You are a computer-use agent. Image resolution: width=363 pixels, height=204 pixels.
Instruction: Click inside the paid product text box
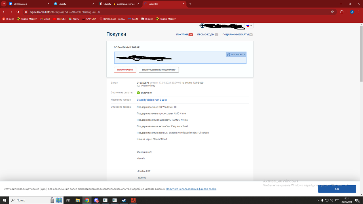pyautogui.click(x=180, y=58)
